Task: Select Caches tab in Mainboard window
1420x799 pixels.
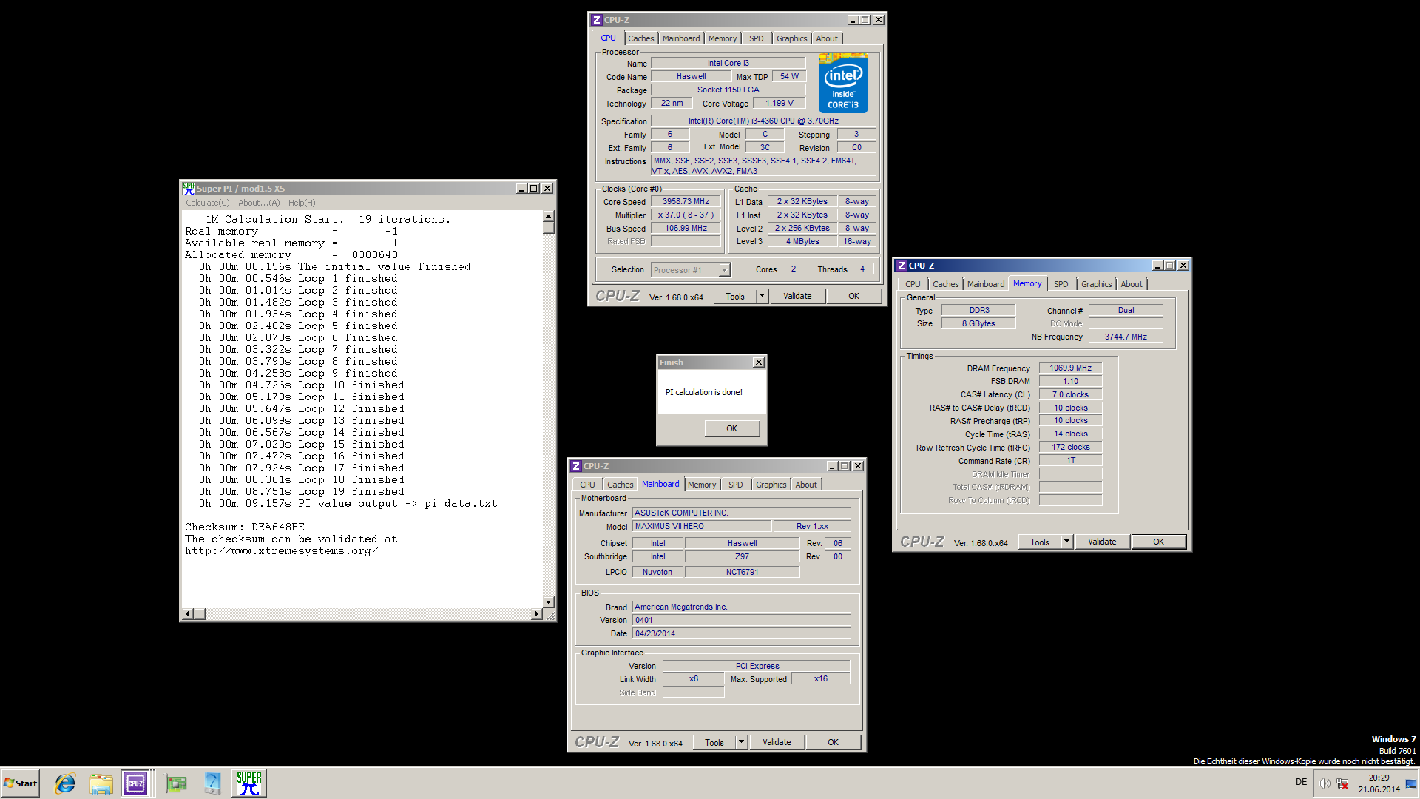Action: (x=621, y=485)
